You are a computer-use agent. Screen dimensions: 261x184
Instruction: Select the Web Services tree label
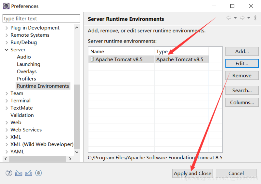(x=26, y=130)
